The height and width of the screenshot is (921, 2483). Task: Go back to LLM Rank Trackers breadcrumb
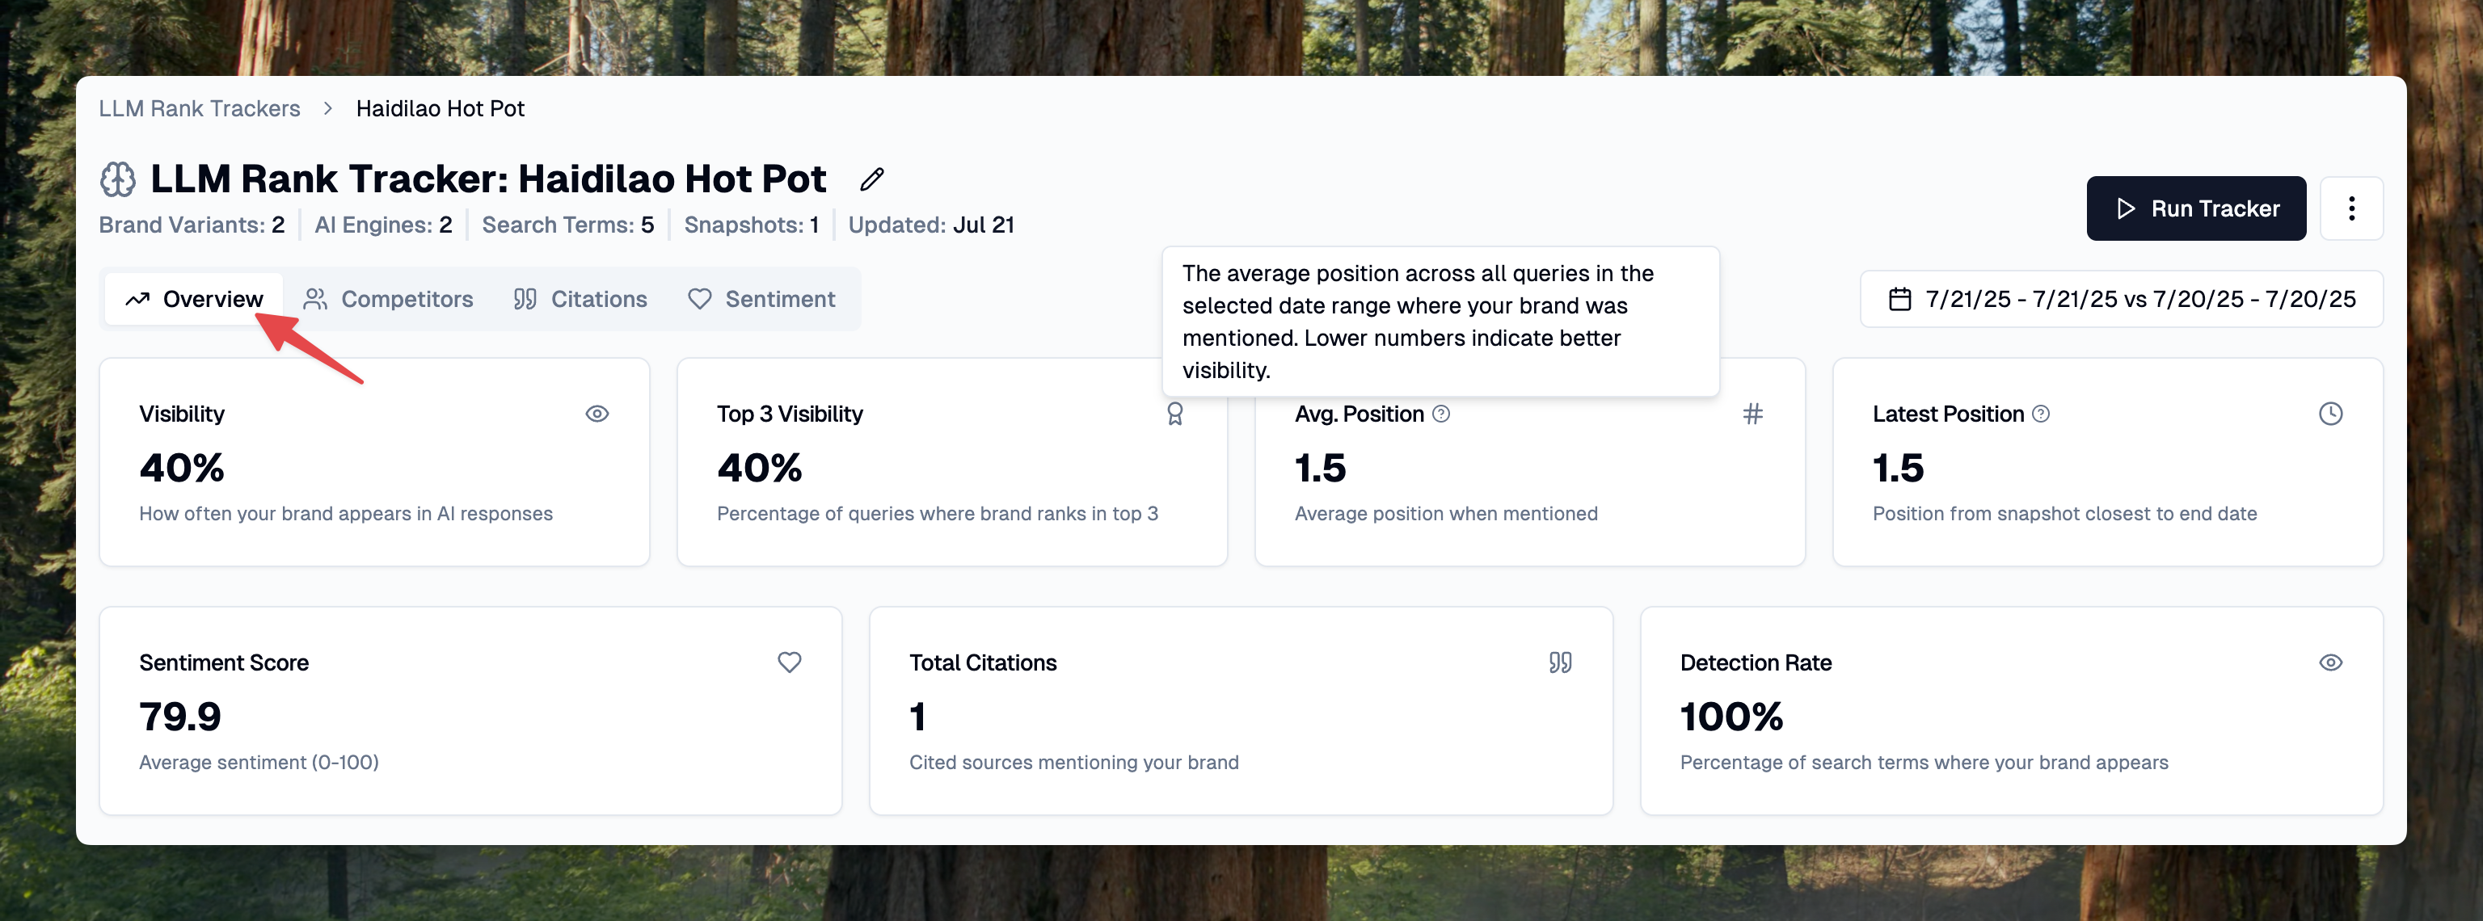tap(200, 109)
